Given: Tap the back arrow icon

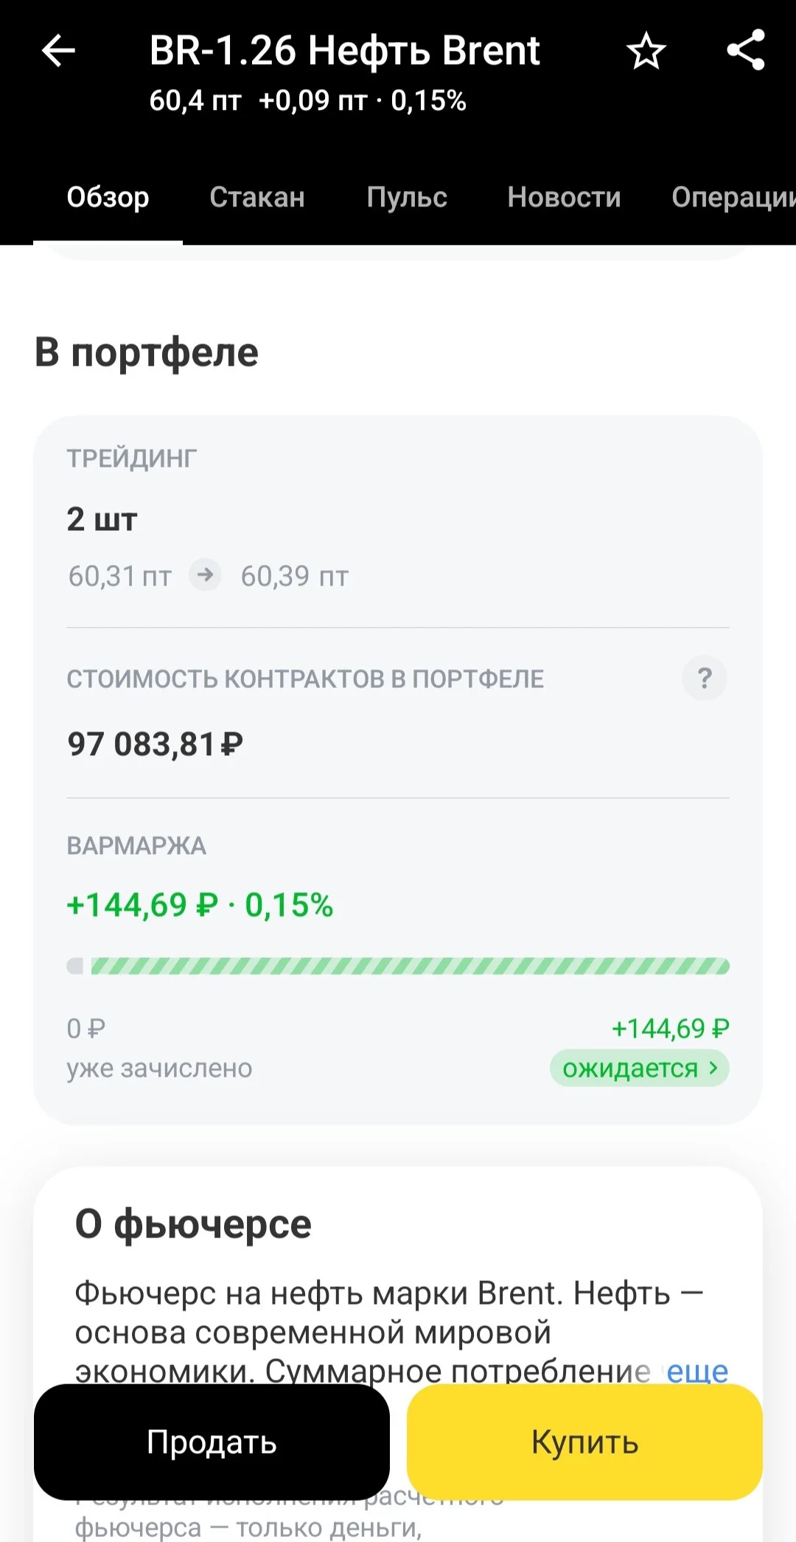Looking at the screenshot, I should click(x=59, y=51).
